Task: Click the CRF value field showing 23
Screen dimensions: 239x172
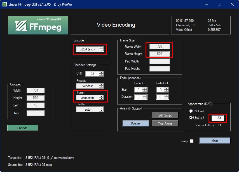Action: pos(92,74)
